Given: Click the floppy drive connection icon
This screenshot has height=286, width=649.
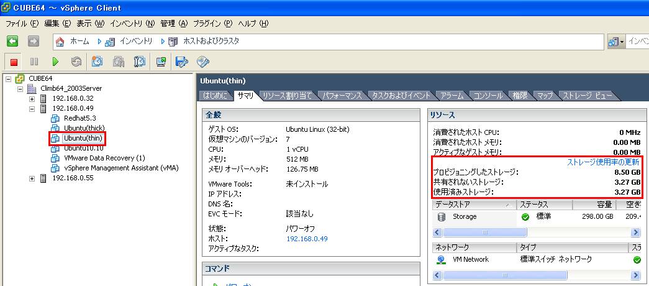Looking at the screenshot, I should click(182, 62).
